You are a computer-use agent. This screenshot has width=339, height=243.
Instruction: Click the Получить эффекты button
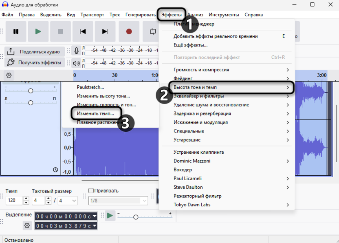pos(35,62)
